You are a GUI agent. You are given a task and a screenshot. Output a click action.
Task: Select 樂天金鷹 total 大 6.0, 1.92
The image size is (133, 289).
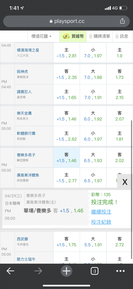[x=93, y=116]
